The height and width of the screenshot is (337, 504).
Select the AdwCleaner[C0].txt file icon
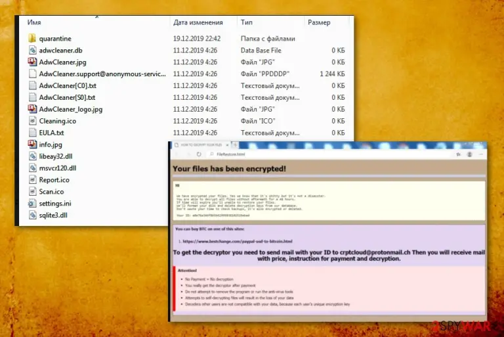click(x=32, y=85)
